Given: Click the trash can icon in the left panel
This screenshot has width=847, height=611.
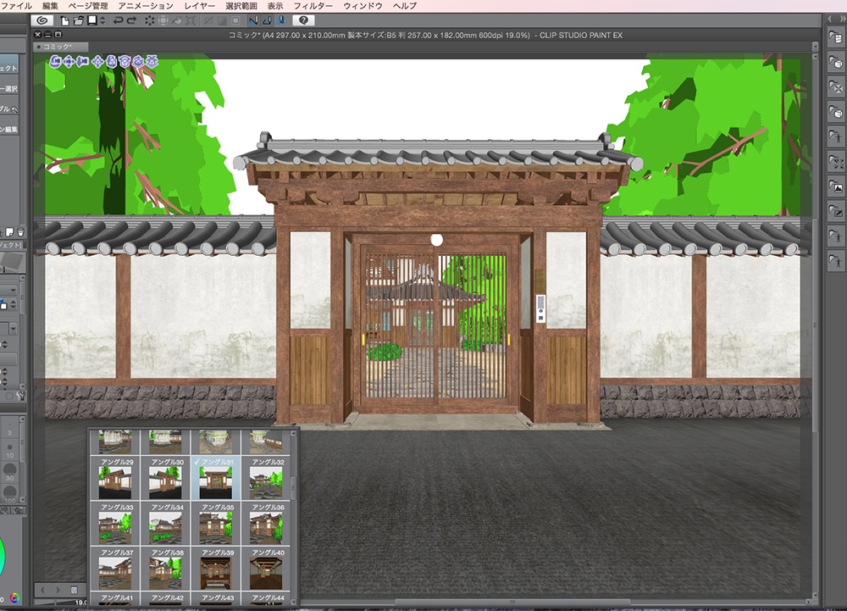Looking at the screenshot, I should 20,231.
